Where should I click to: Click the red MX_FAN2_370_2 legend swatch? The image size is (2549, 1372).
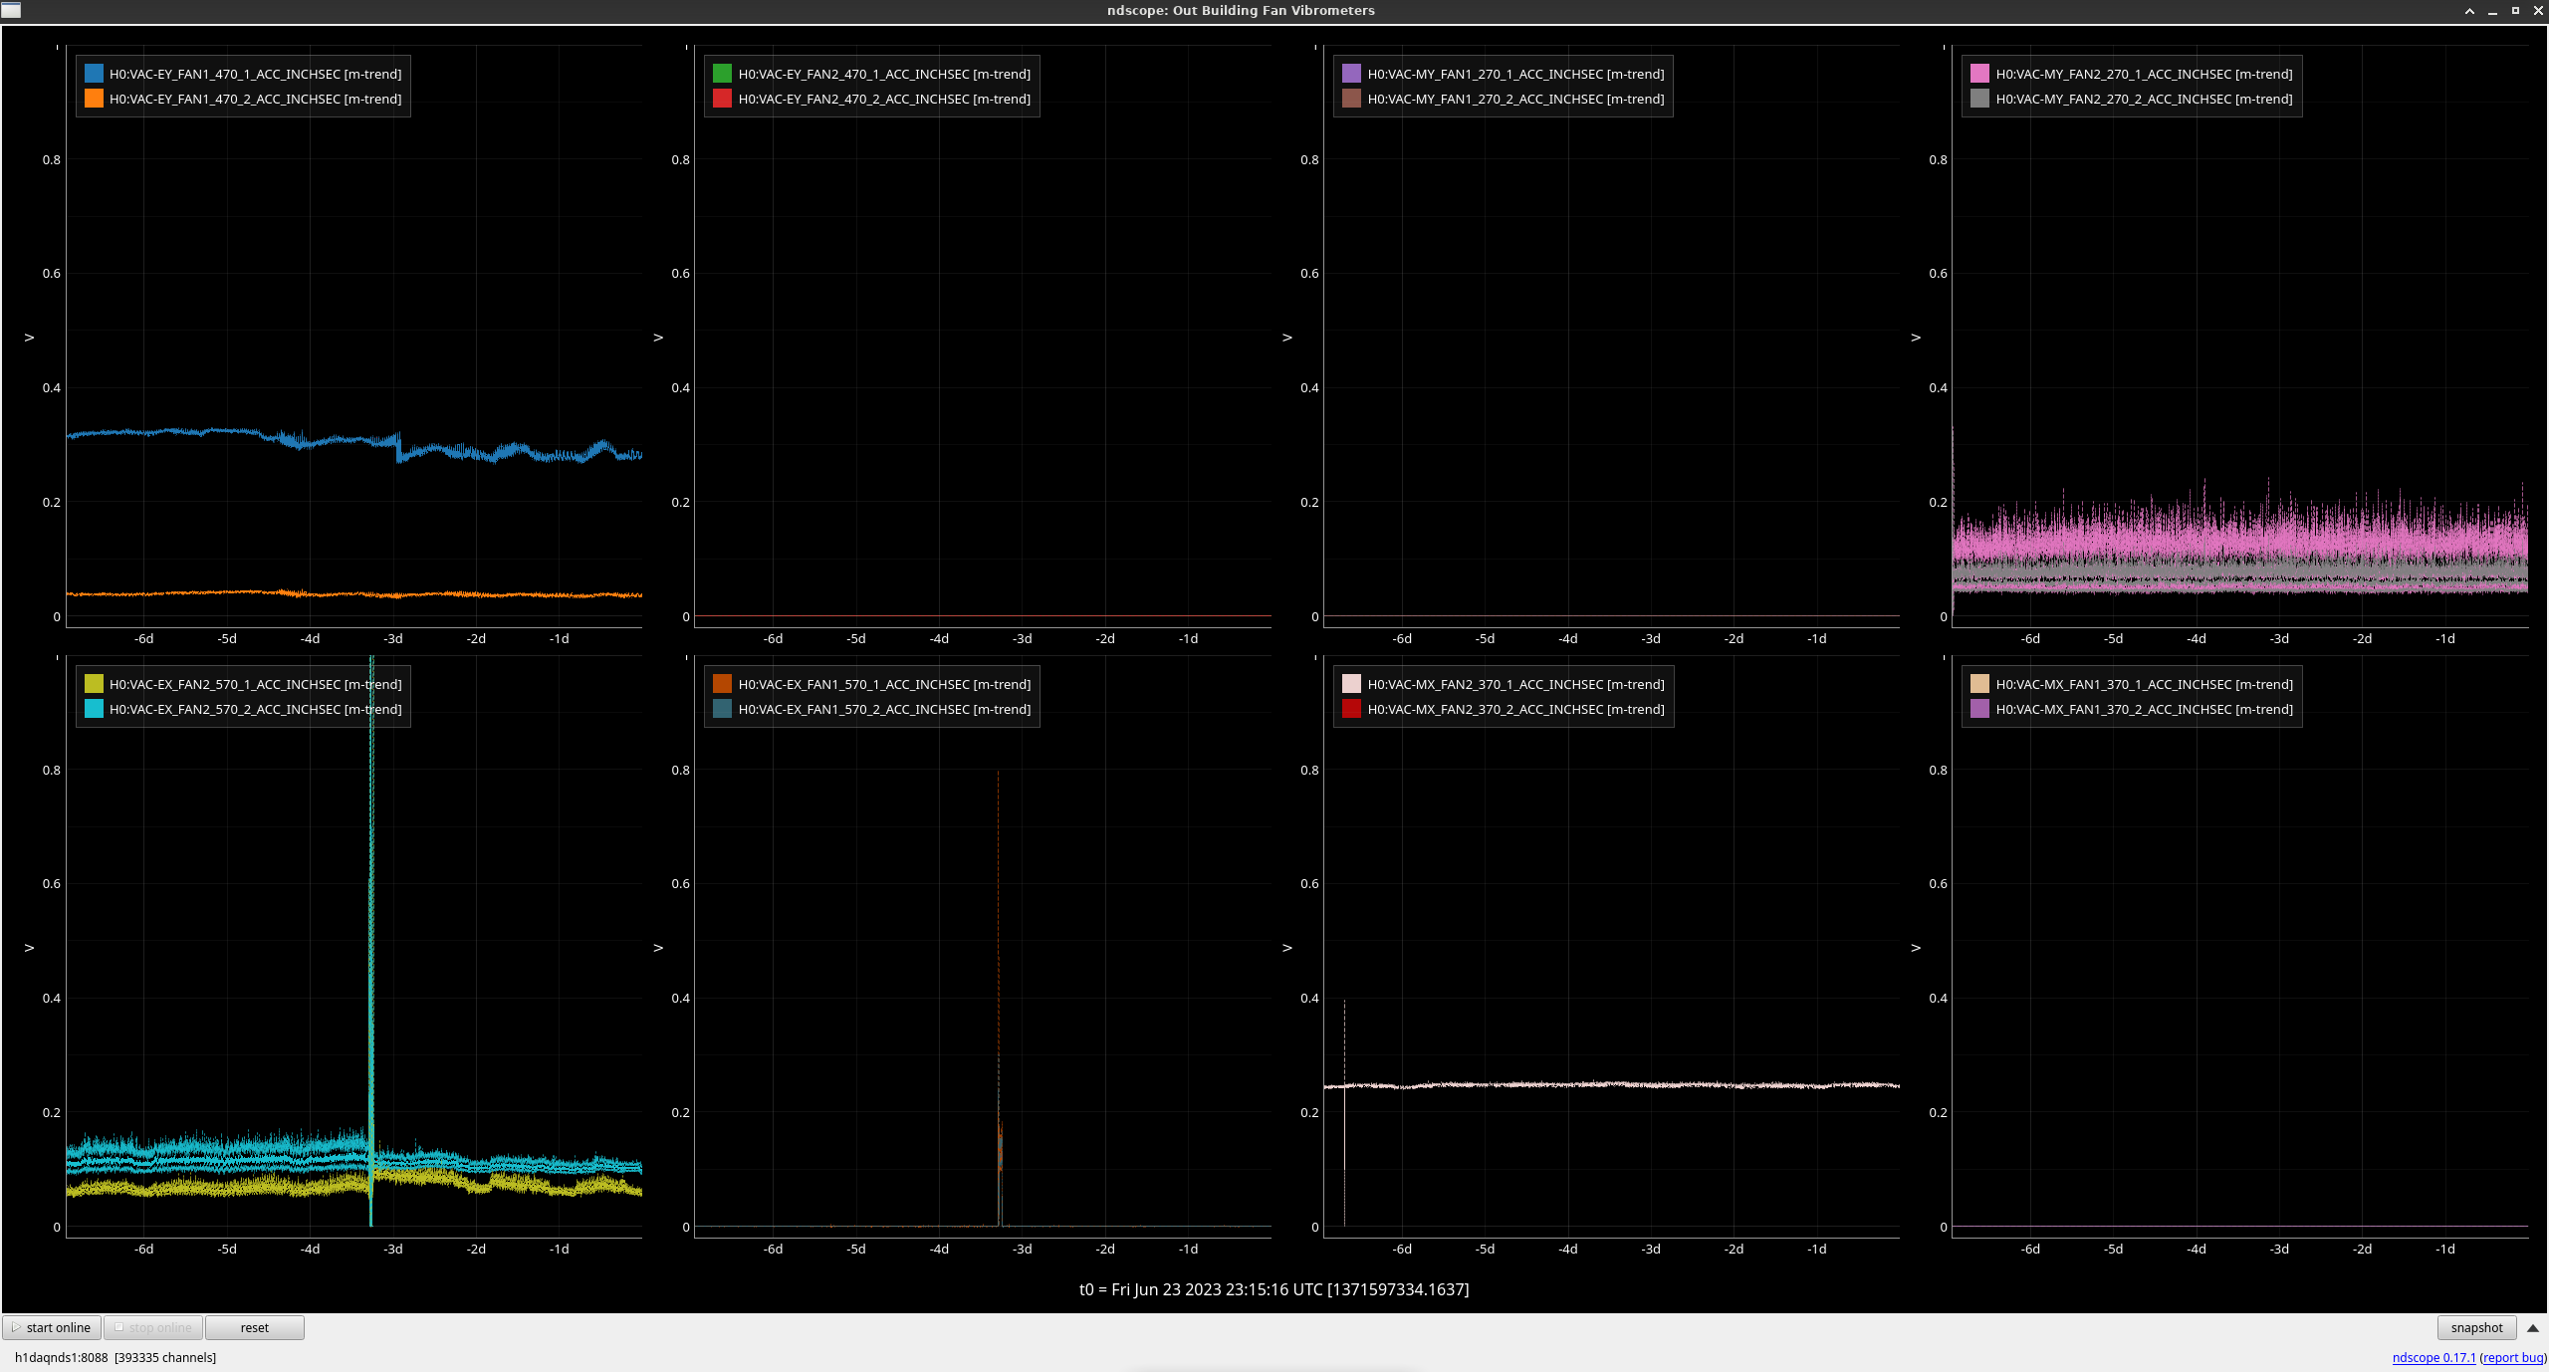click(1351, 709)
